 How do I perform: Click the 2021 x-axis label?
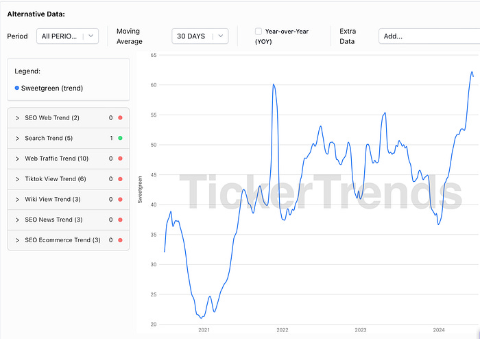204,330
